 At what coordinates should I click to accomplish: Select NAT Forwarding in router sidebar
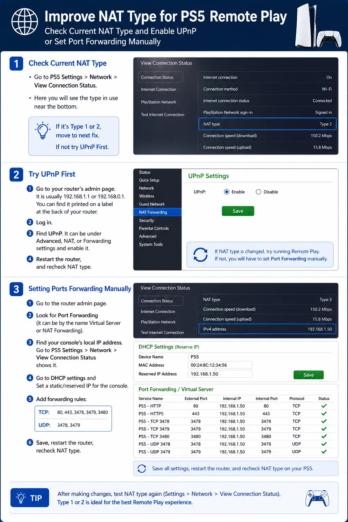coord(158,212)
